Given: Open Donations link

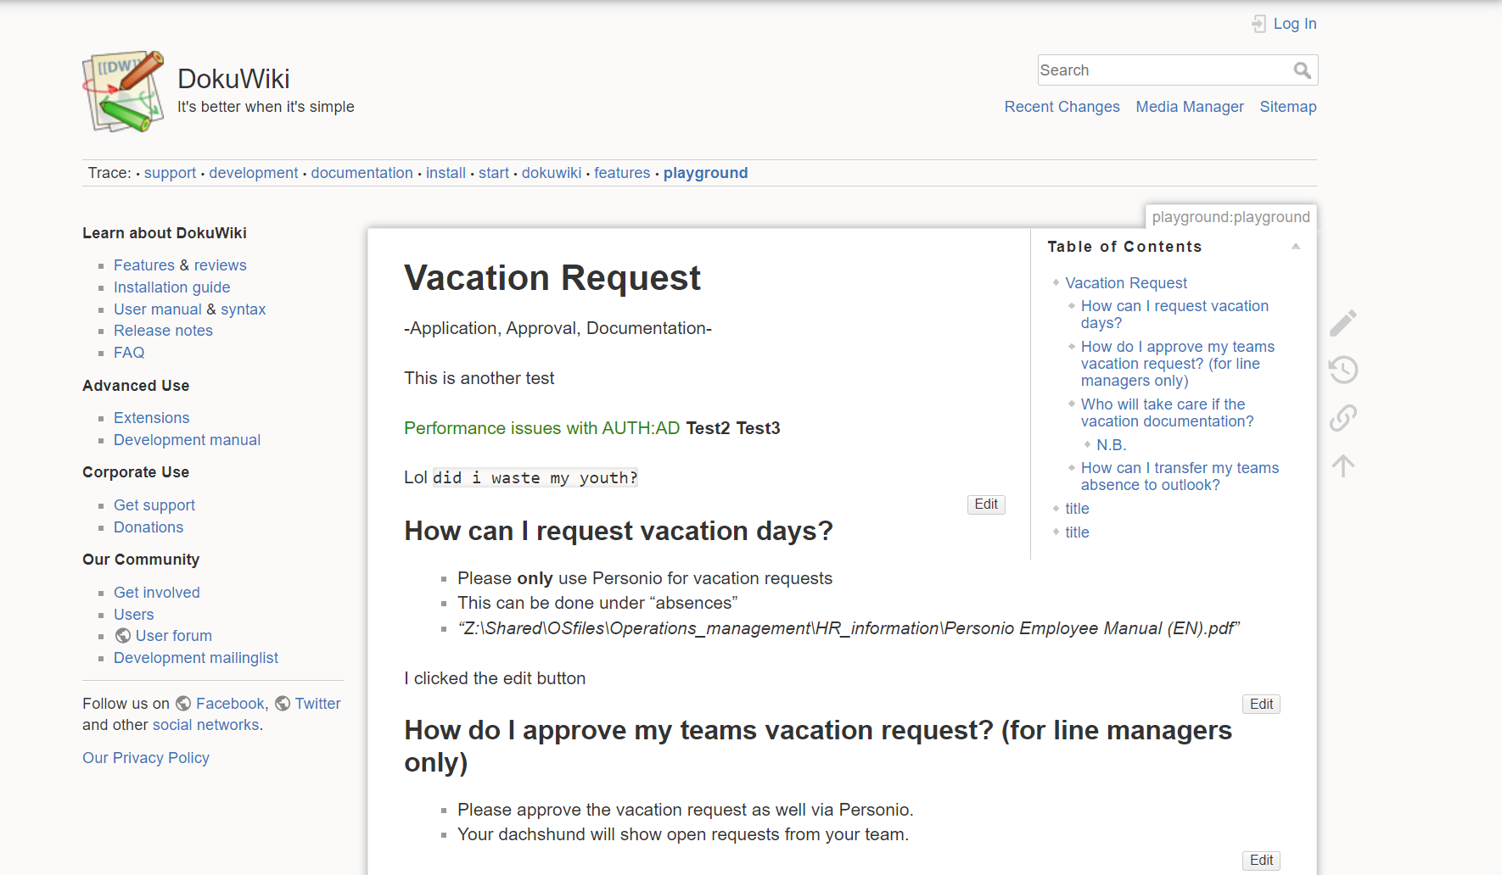Looking at the screenshot, I should pyautogui.click(x=149, y=527).
